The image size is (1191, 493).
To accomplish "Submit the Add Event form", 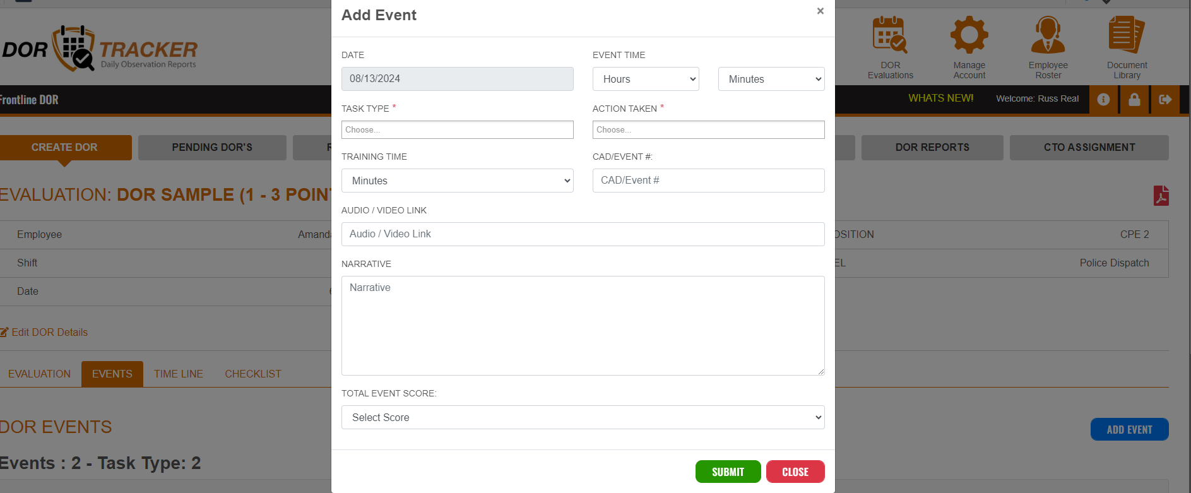I will [728, 472].
